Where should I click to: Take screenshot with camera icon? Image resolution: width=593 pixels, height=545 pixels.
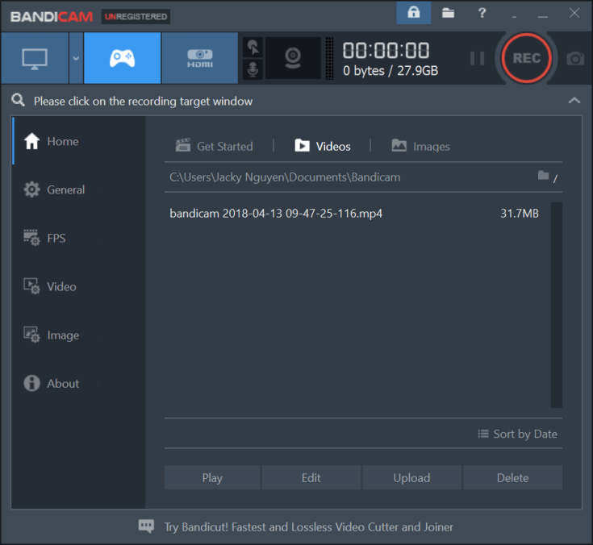point(575,59)
